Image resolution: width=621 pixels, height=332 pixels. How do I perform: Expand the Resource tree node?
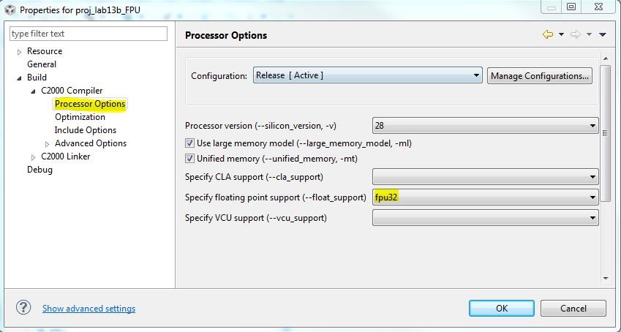(20, 52)
